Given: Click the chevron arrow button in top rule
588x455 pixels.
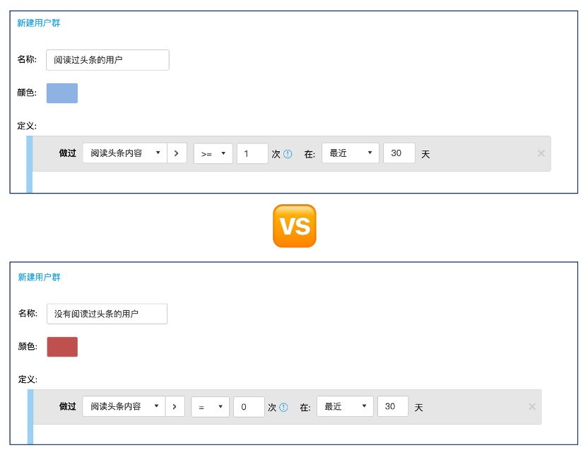Looking at the screenshot, I should (177, 153).
